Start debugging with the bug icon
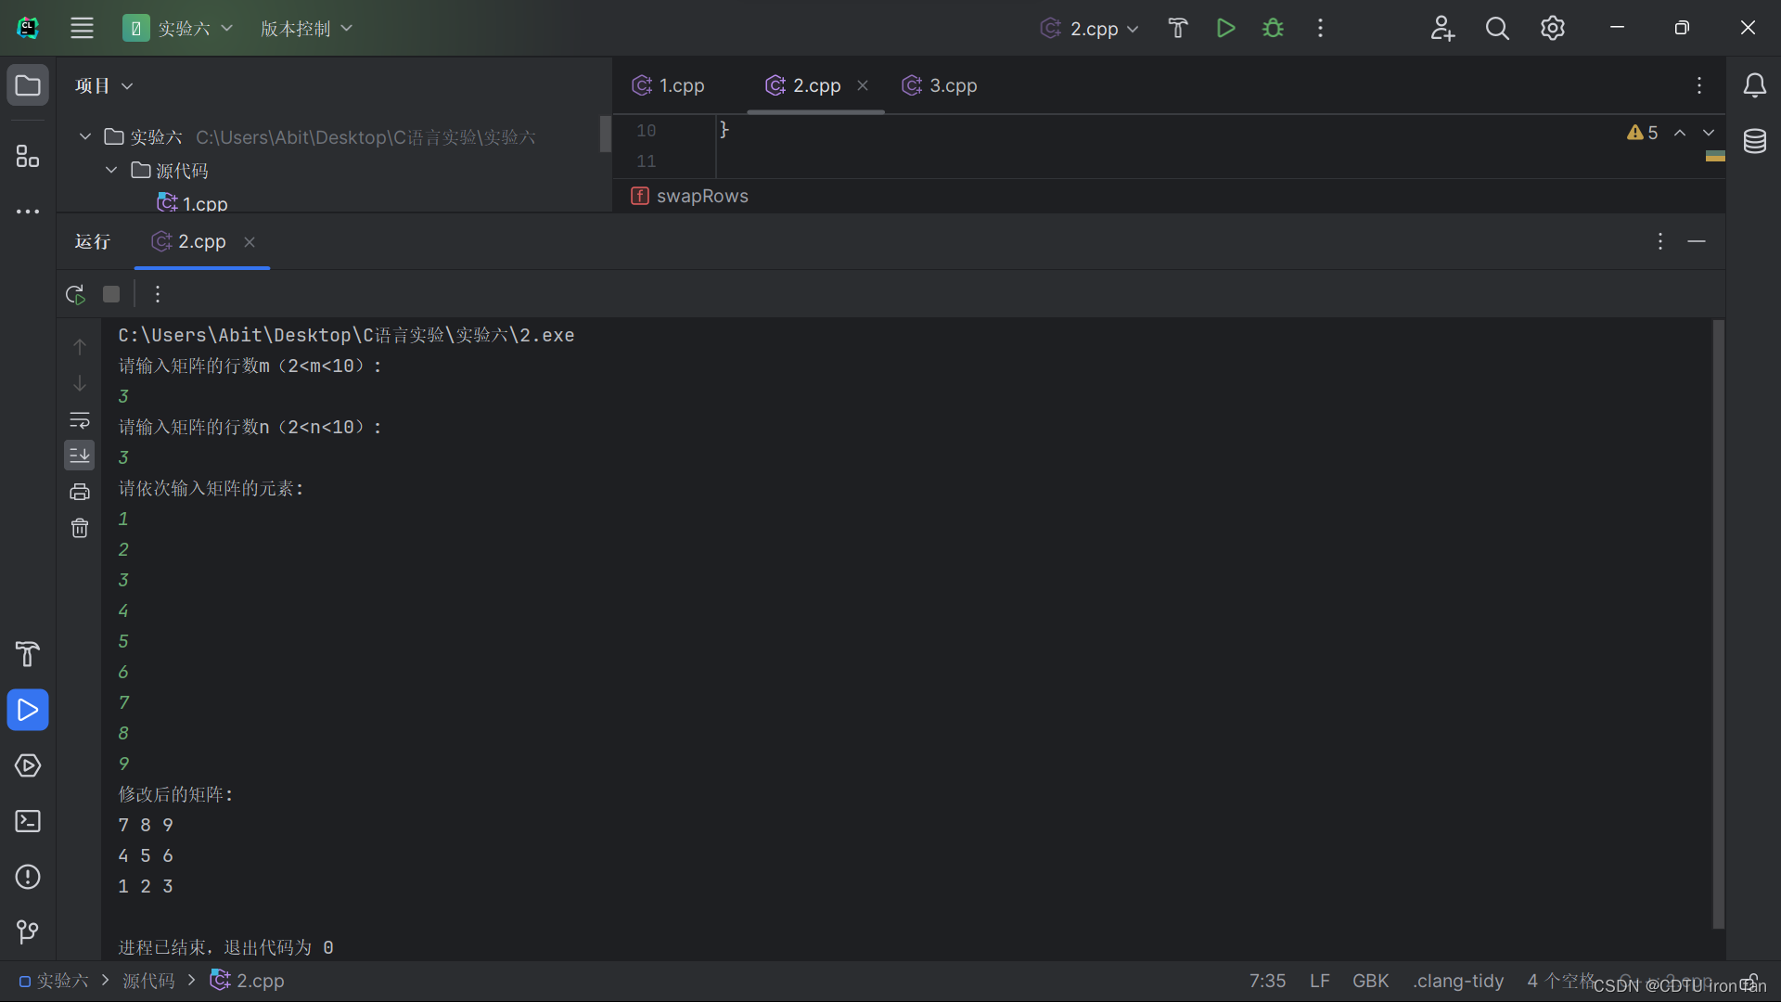The height and width of the screenshot is (1002, 1781). 1273,28
